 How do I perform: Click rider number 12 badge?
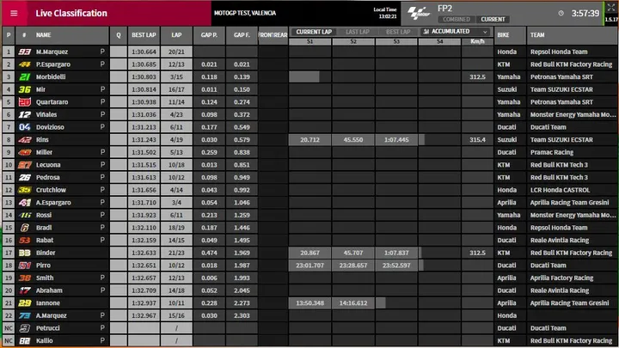coord(24,114)
